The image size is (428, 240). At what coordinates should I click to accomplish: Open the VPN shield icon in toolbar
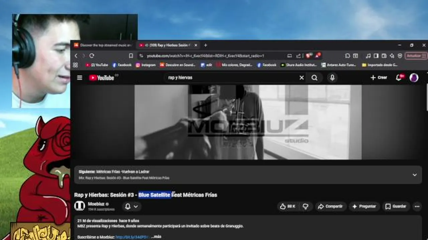coord(400,56)
